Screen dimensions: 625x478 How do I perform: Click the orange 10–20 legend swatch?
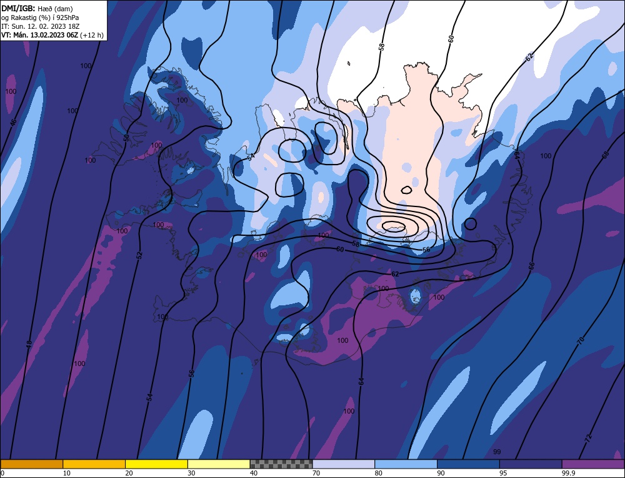94,464
